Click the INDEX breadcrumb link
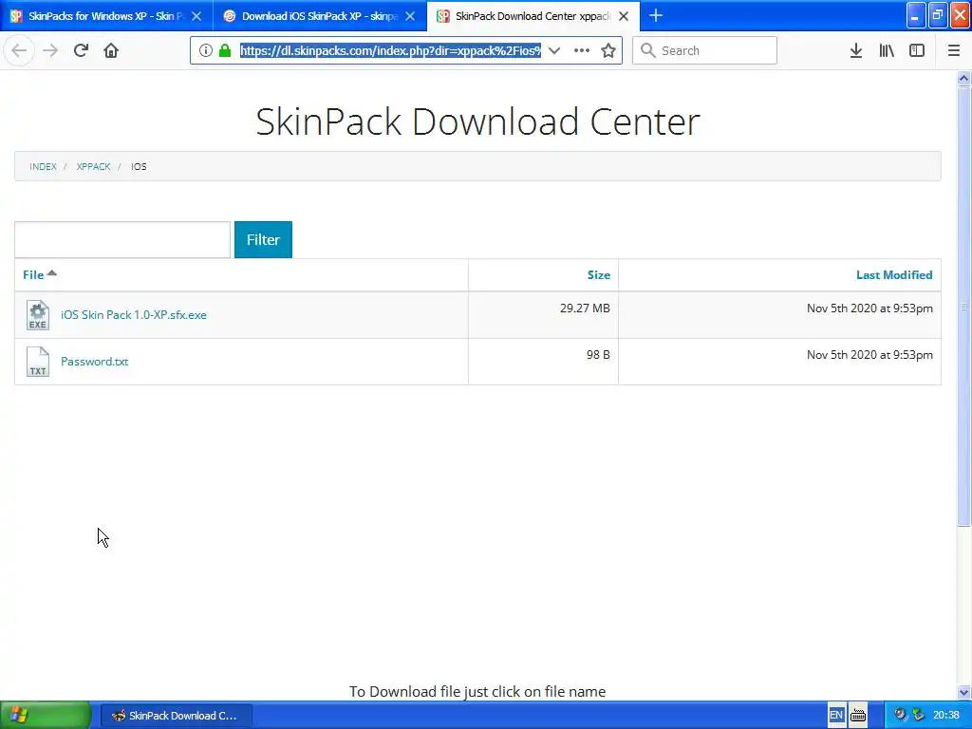The width and height of the screenshot is (972, 729). [x=43, y=167]
